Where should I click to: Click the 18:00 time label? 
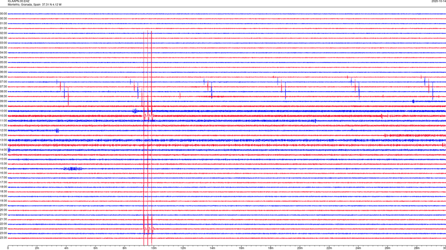[x=3, y=187]
